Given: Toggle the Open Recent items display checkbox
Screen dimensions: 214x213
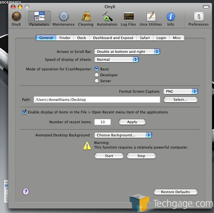Looking at the screenshot, I should [24, 112].
